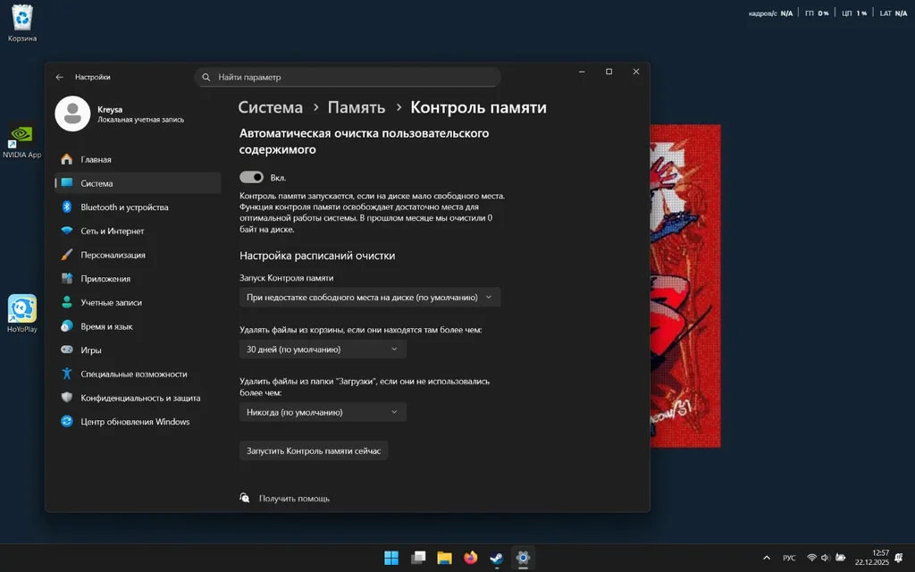Open Специальные возможности settings
Screen dimensions: 915x572
(133, 374)
